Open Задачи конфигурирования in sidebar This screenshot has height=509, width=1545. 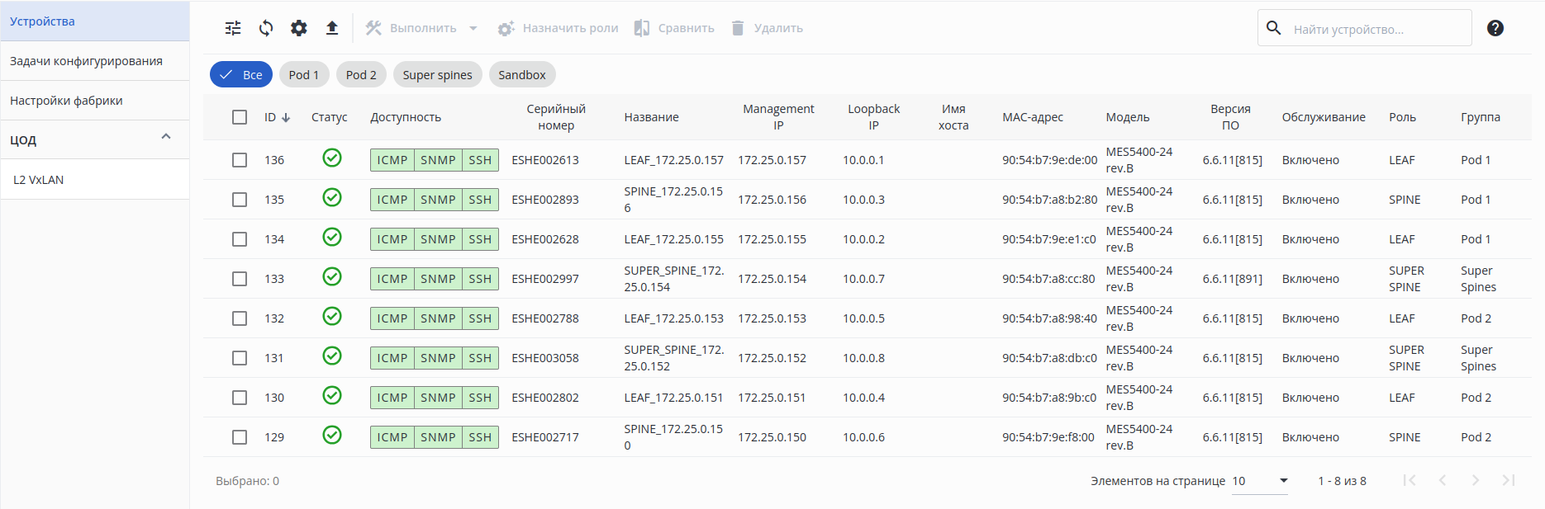point(86,61)
